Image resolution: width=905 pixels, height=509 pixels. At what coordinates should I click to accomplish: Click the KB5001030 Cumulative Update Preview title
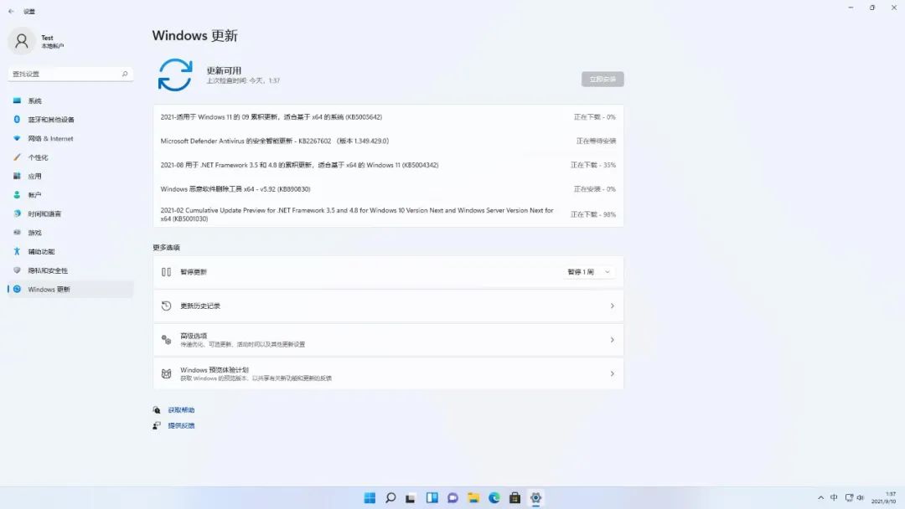pyautogui.click(x=357, y=214)
